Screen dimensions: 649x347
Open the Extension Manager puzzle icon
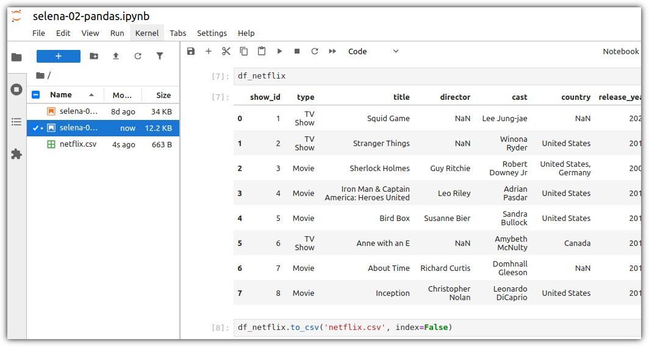[x=16, y=154]
